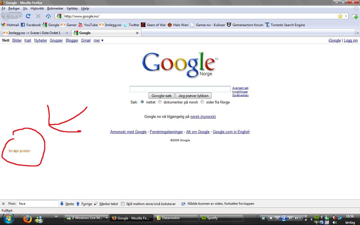Click the system volume tray icon
Screen dimensions: 360x225
(x=334, y=222)
